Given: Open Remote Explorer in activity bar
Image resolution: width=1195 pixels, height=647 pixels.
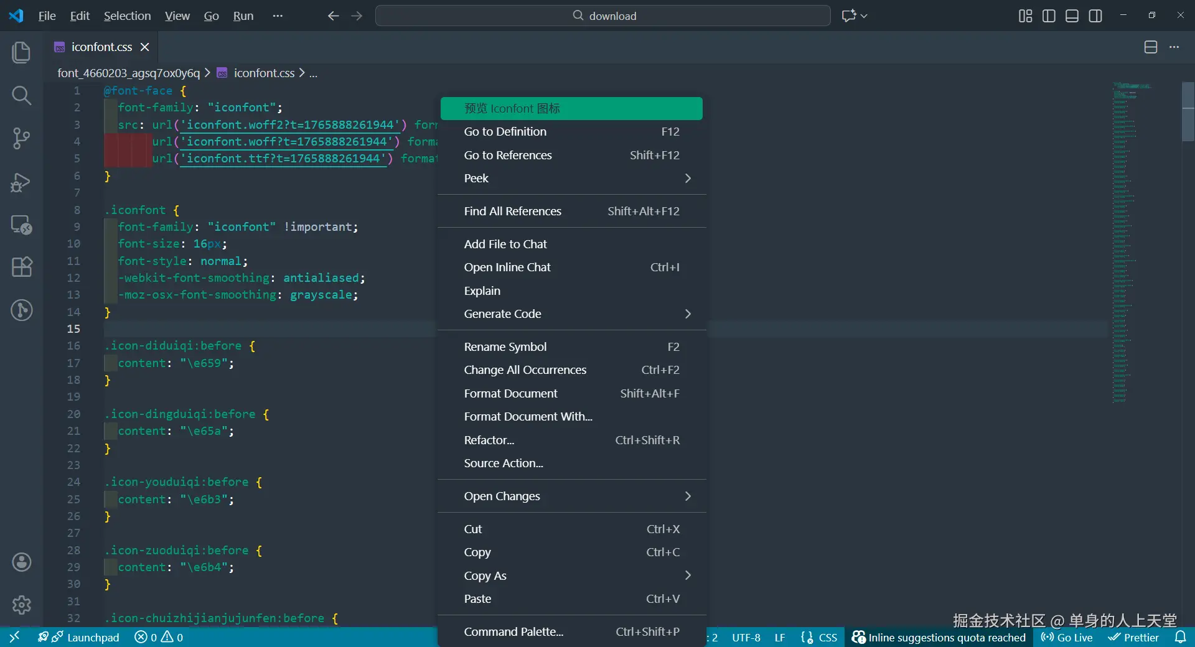Looking at the screenshot, I should point(21,225).
